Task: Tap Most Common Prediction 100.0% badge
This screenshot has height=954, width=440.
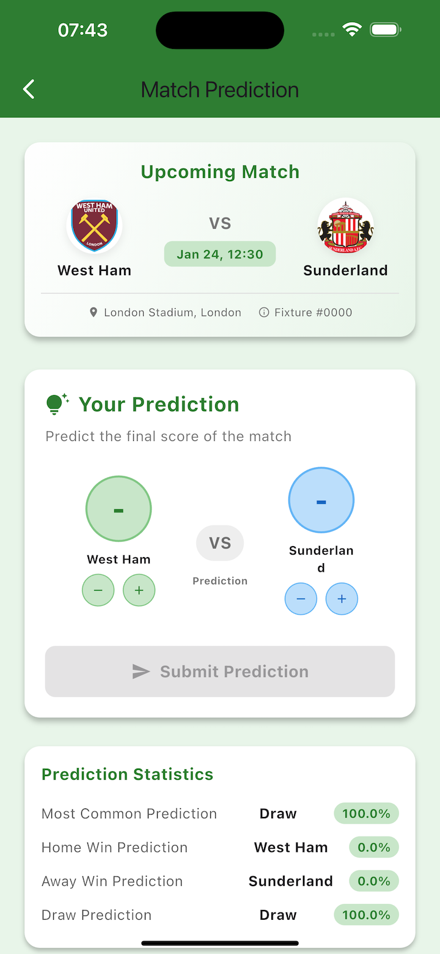Action: pyautogui.click(x=366, y=814)
